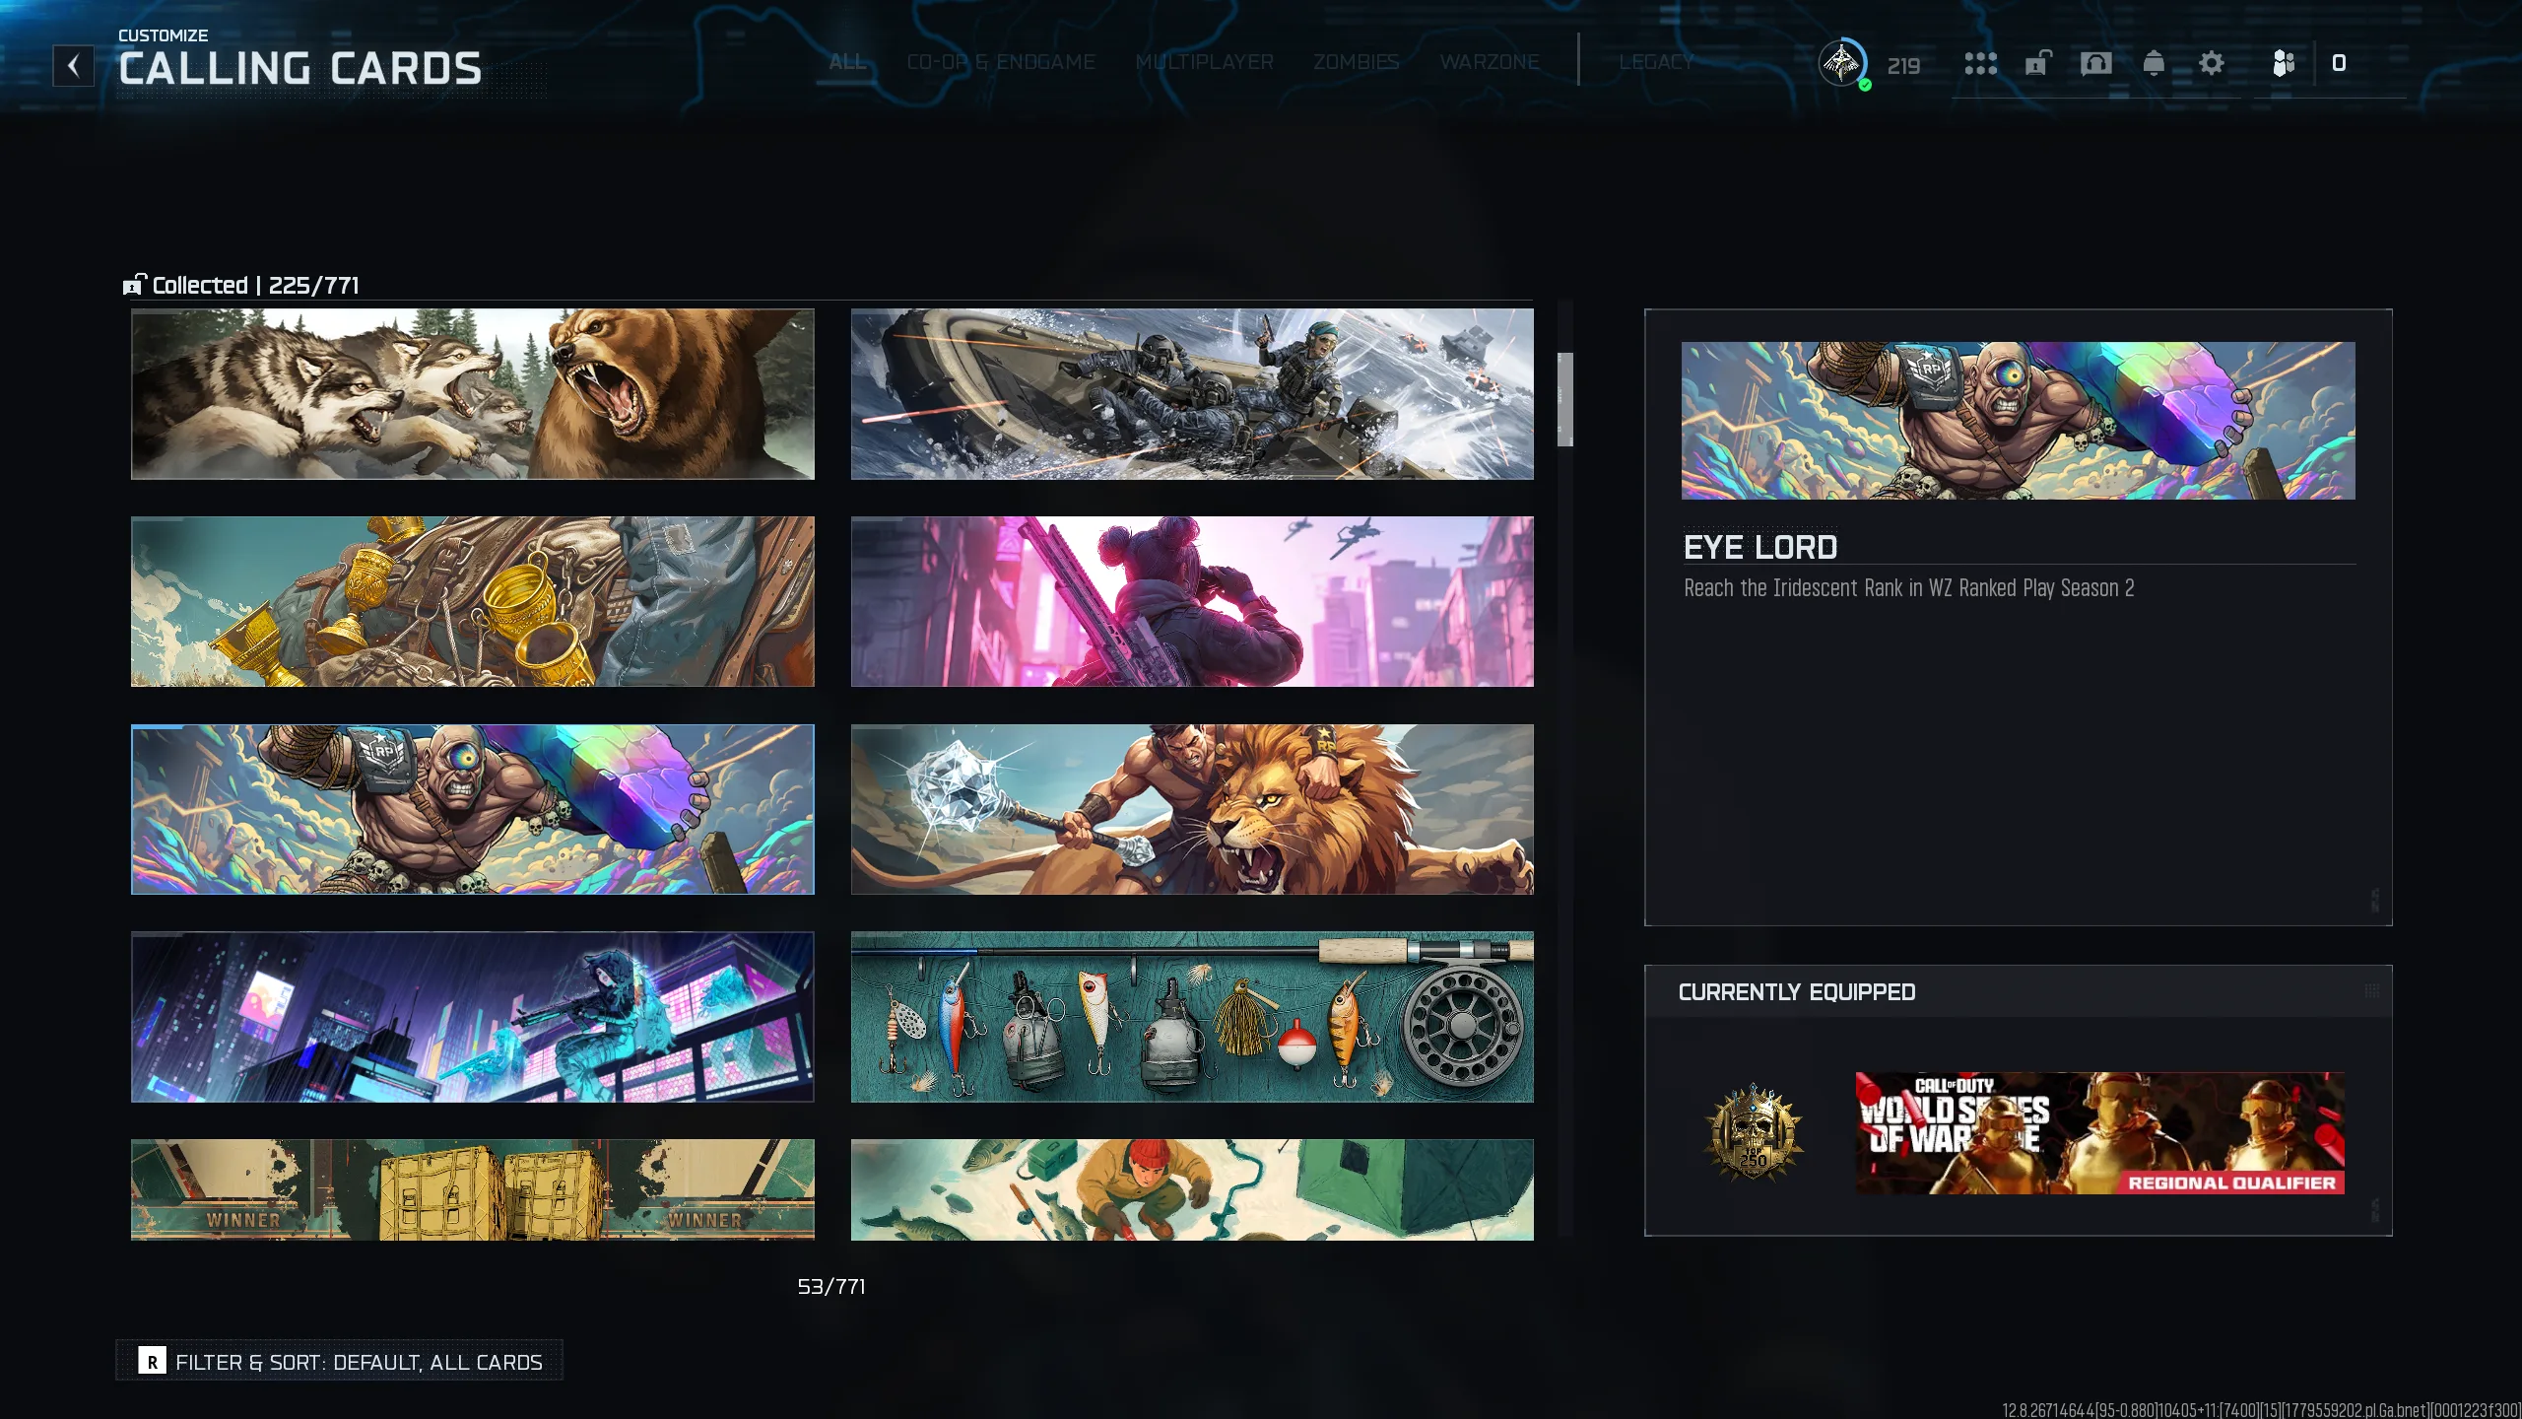Viewport: 2522px width, 1419px height.
Task: Click the Top 250 skull emblem
Action: 1754,1133
